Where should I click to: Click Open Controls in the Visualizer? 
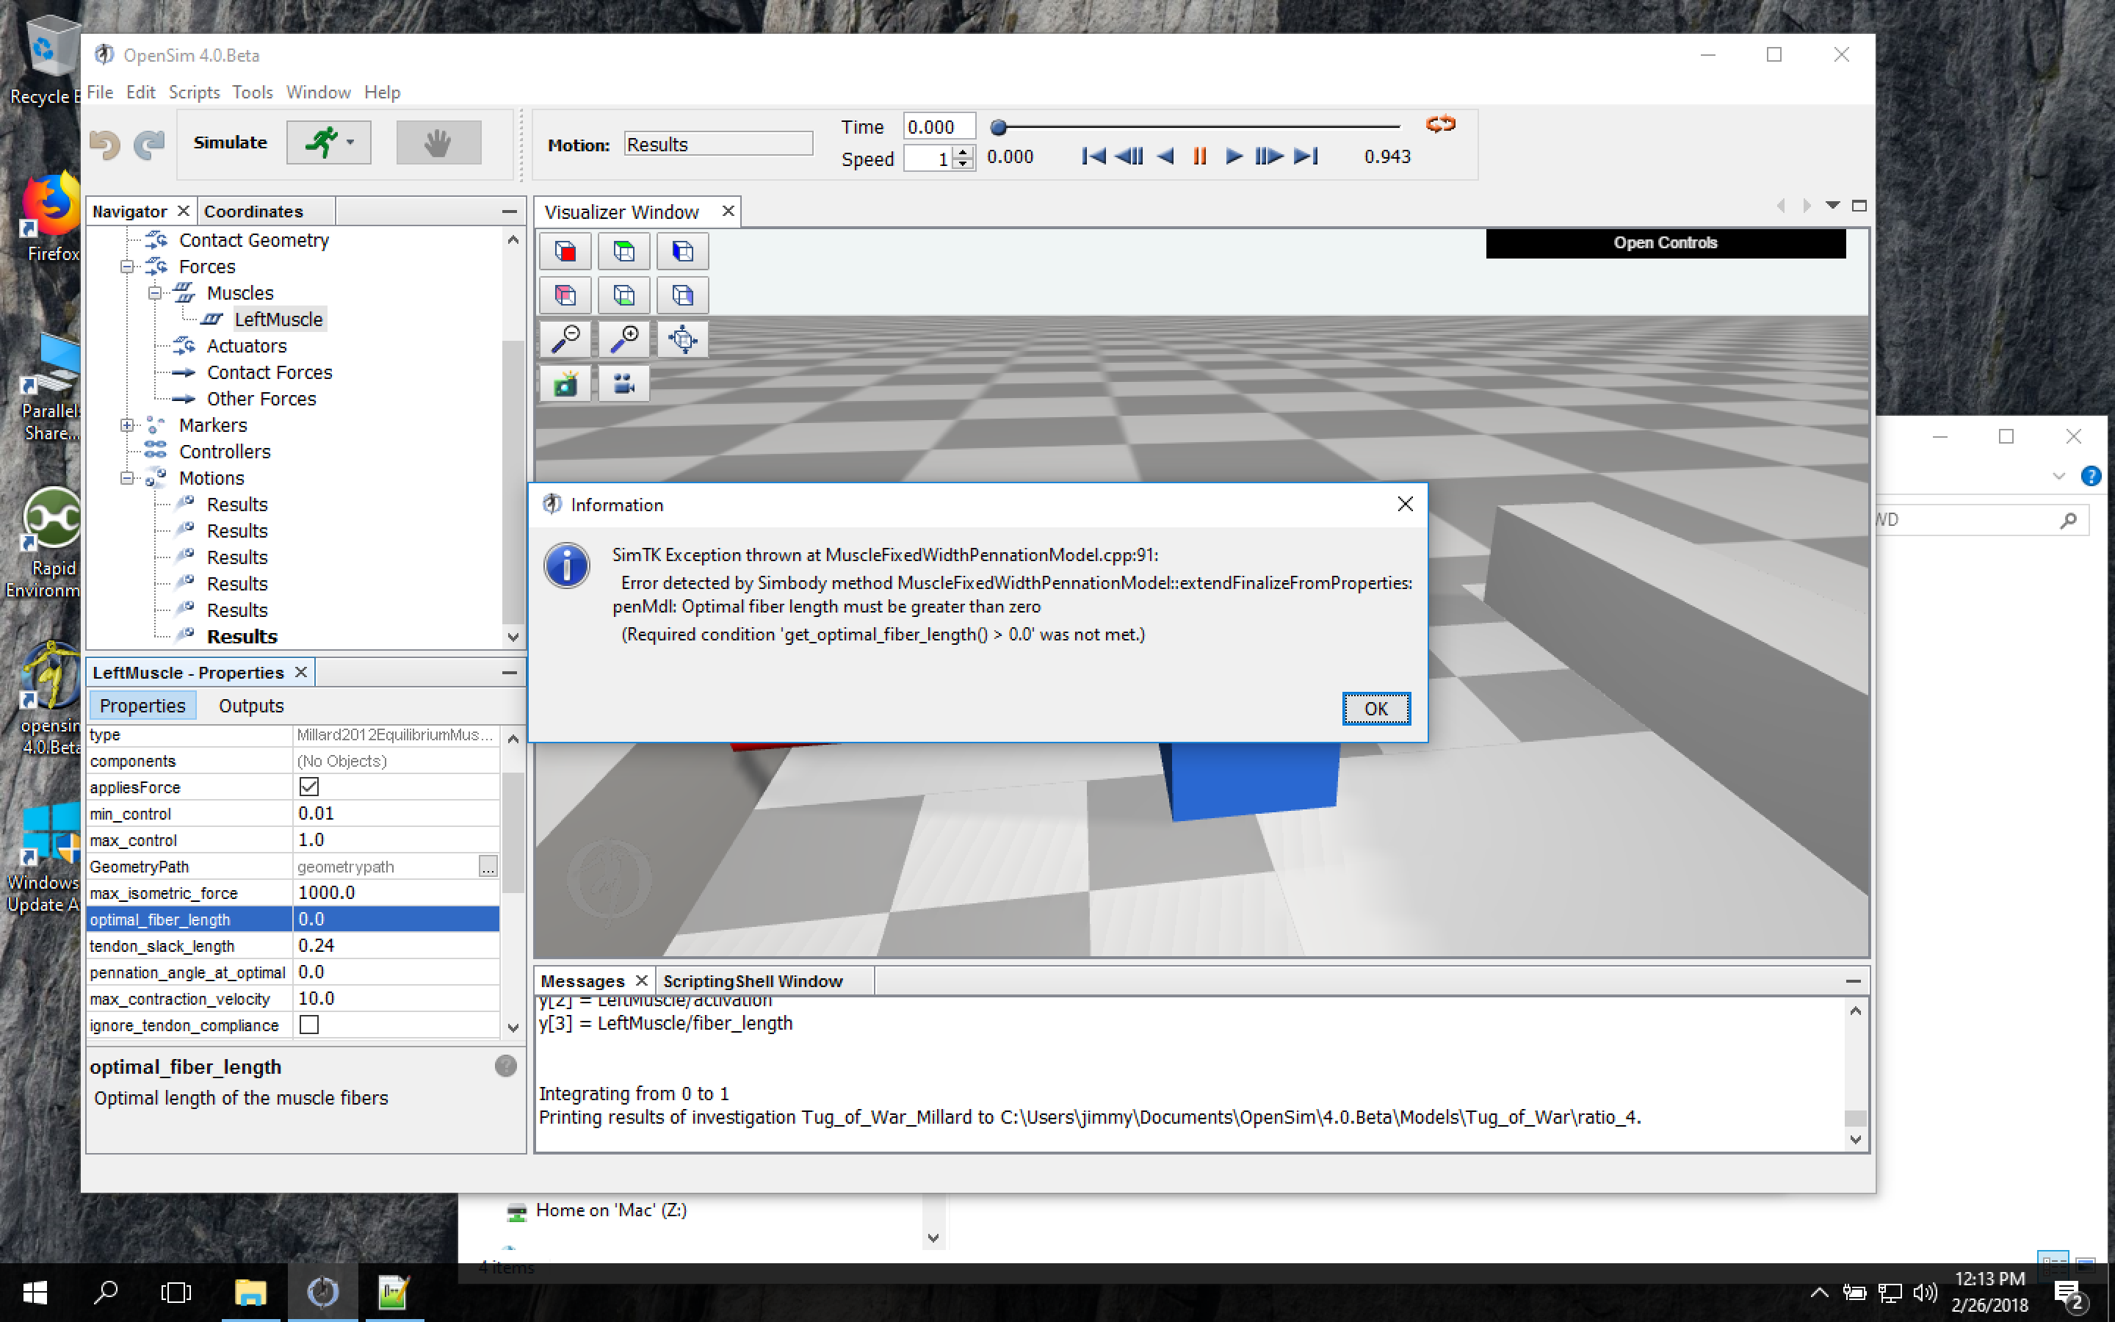[x=1664, y=242]
